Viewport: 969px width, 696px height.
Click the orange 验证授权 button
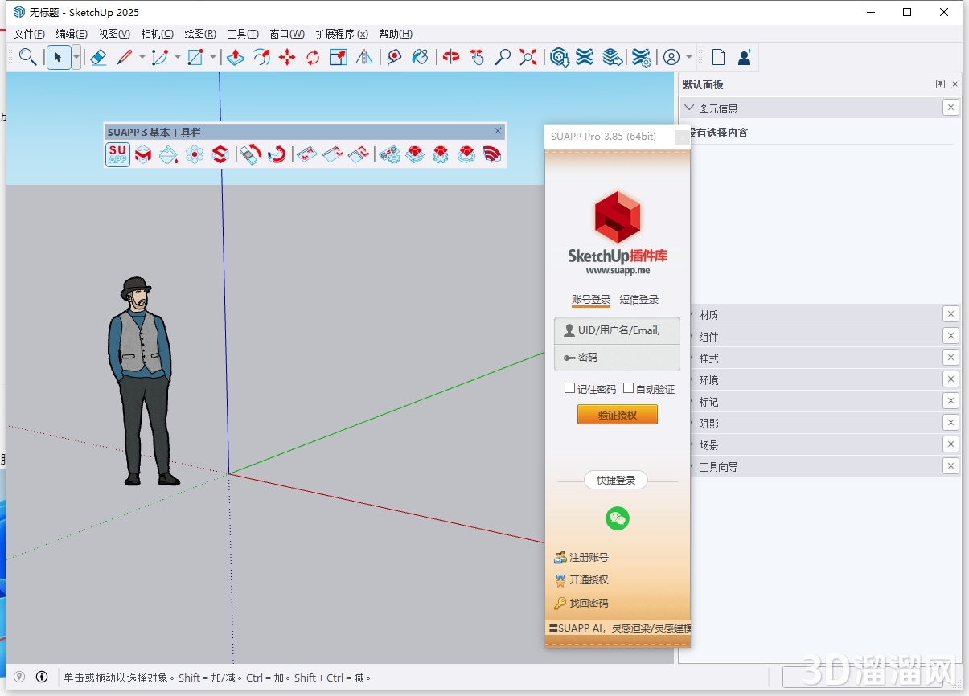[x=618, y=415]
